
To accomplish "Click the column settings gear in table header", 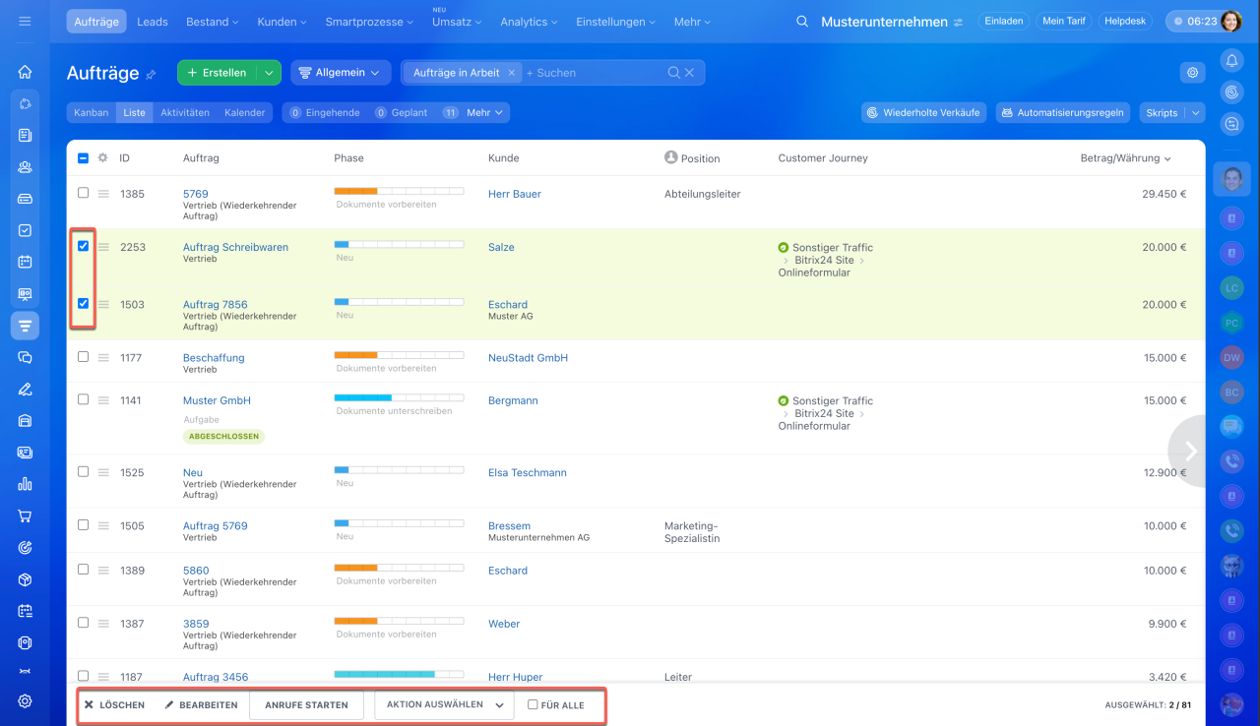I will (102, 157).
